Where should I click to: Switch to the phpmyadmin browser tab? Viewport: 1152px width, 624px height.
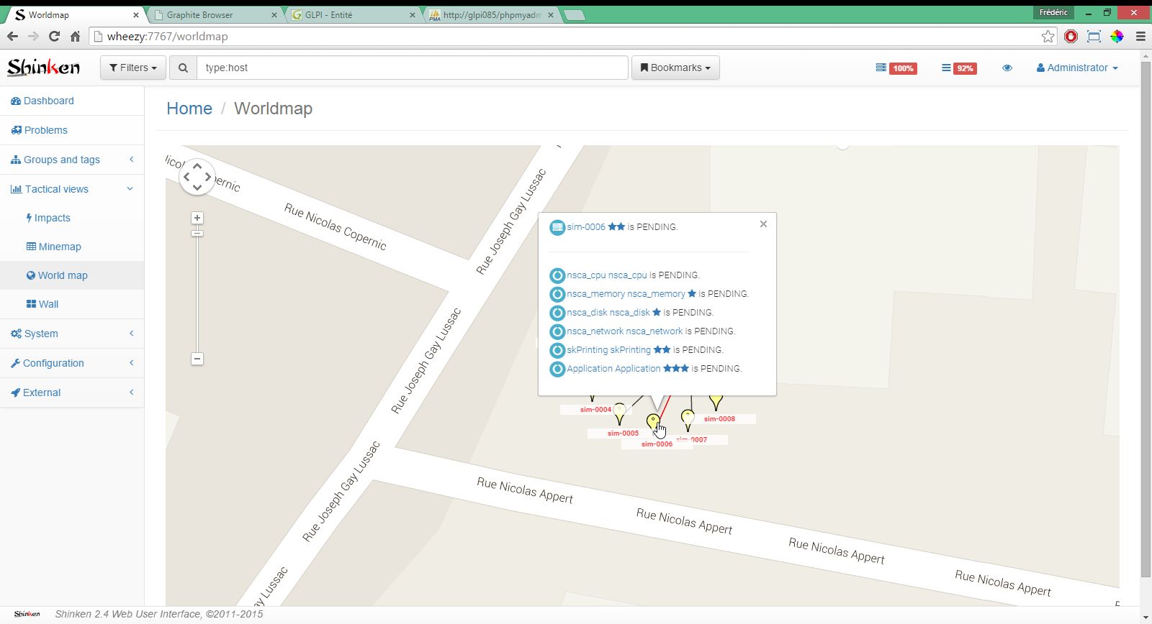point(492,14)
